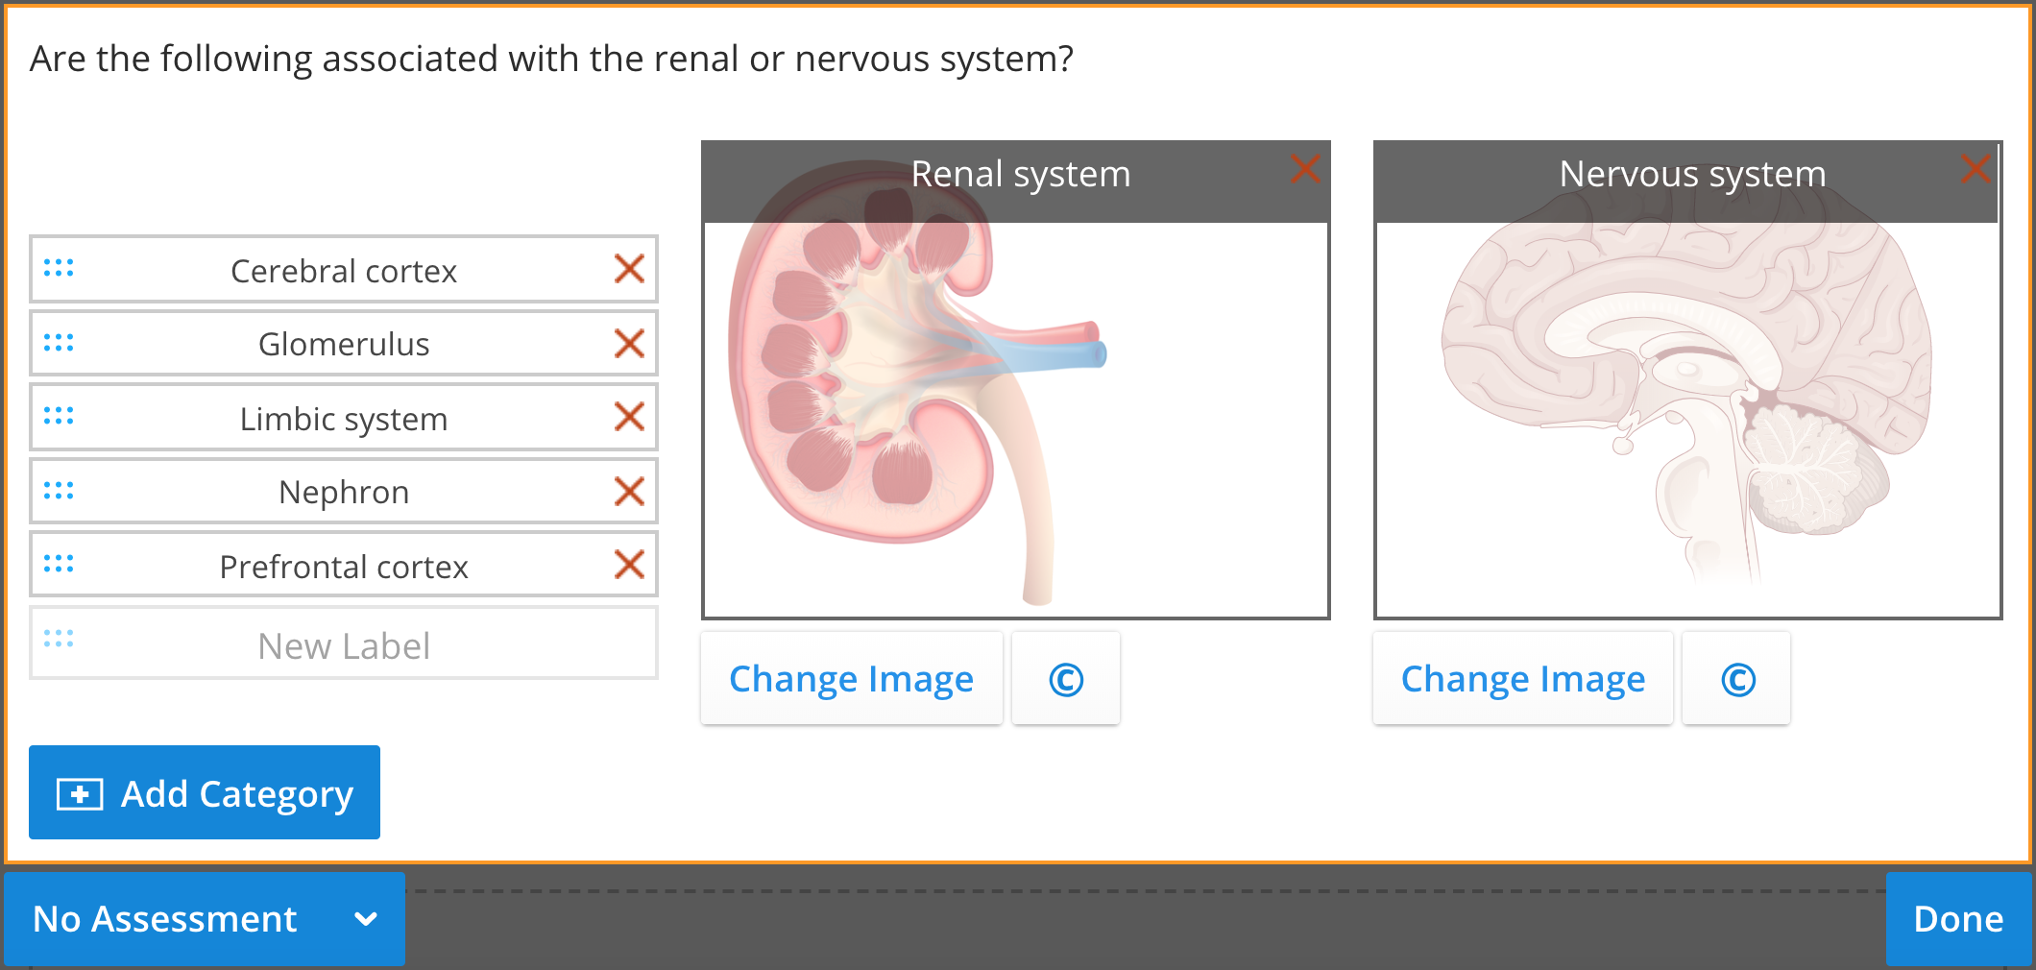Edit the question text at top
Viewport: 2036px width, 970px height.
point(551,60)
